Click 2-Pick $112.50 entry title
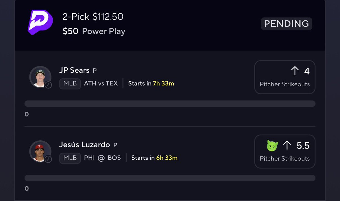Screen dimensions: 340x201 [93, 17]
